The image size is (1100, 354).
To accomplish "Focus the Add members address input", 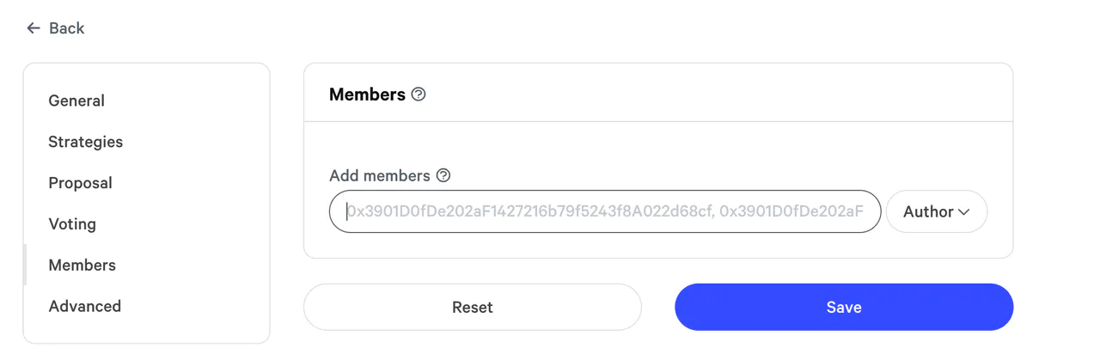I will tap(604, 211).
